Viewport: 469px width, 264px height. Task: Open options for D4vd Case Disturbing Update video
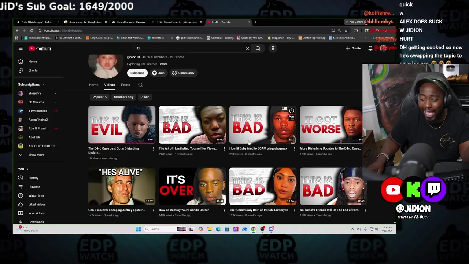(x=154, y=149)
